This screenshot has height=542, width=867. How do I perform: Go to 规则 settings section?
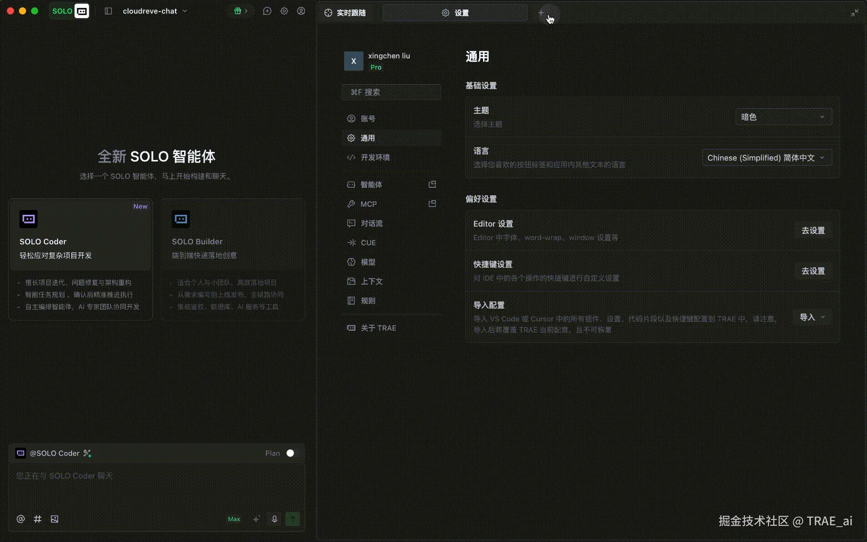click(391, 301)
